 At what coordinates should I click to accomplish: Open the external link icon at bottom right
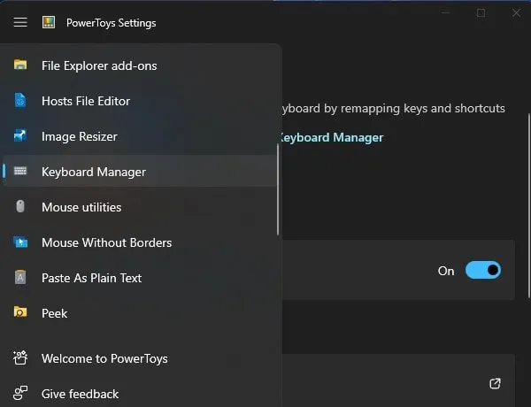tap(495, 384)
